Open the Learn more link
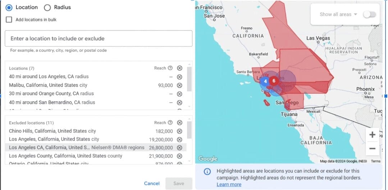Screen dimensions: 388x190 (229, 185)
